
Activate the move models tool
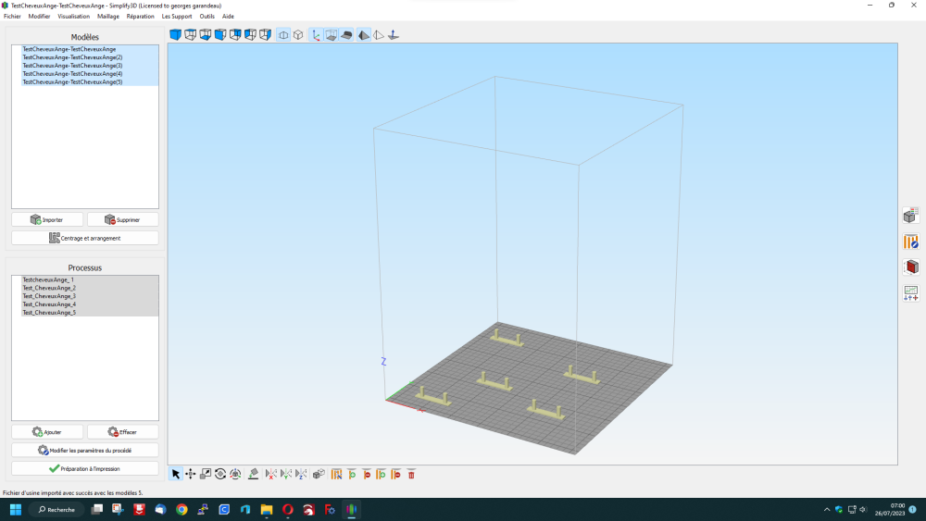pos(190,474)
